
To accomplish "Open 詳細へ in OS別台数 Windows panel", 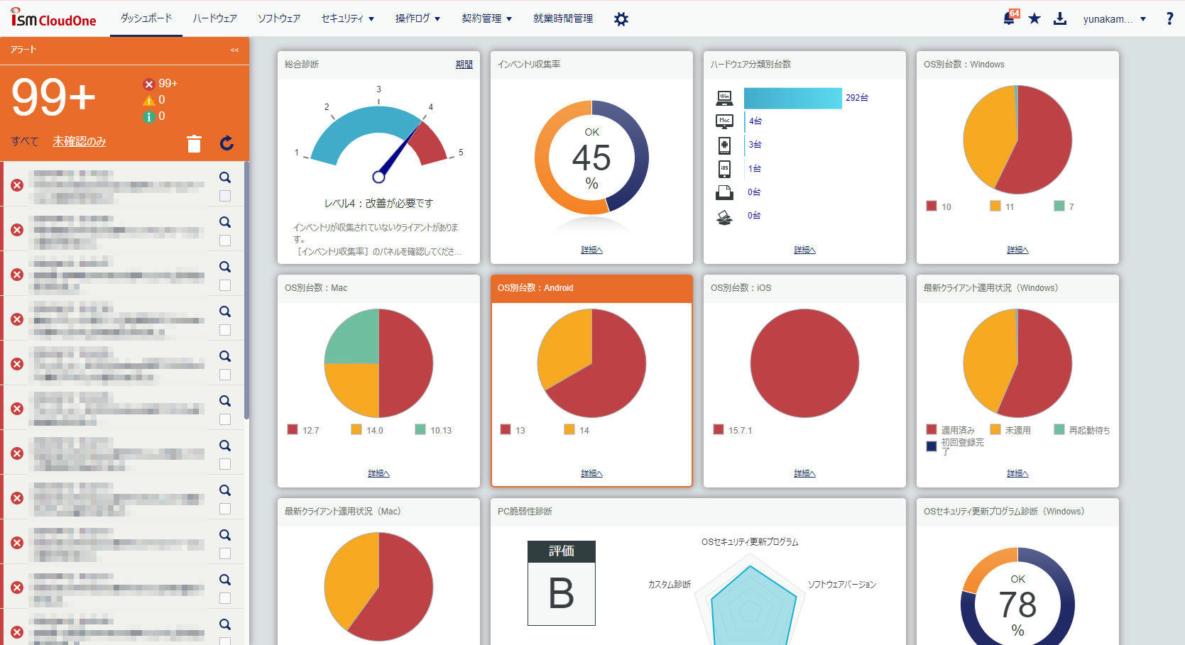I will click(1017, 250).
